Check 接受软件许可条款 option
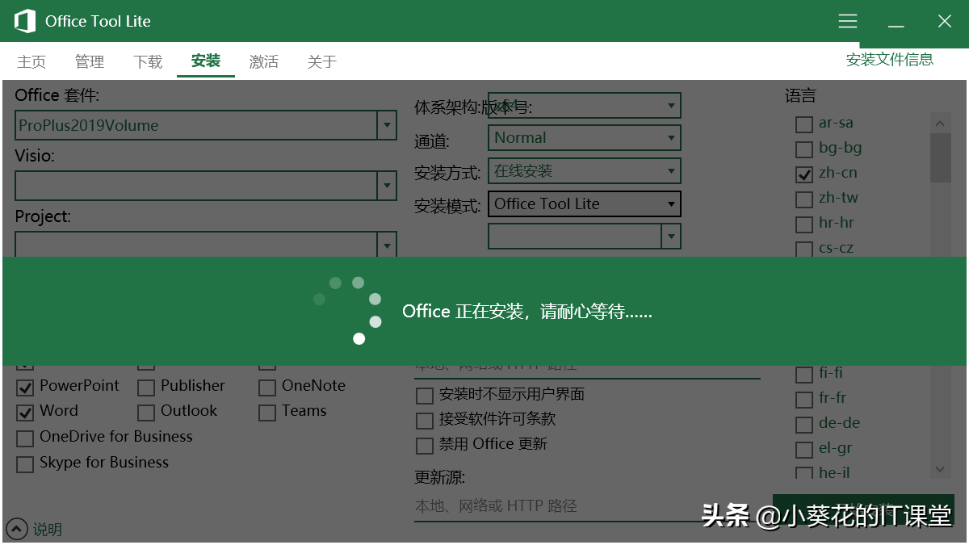 (425, 421)
